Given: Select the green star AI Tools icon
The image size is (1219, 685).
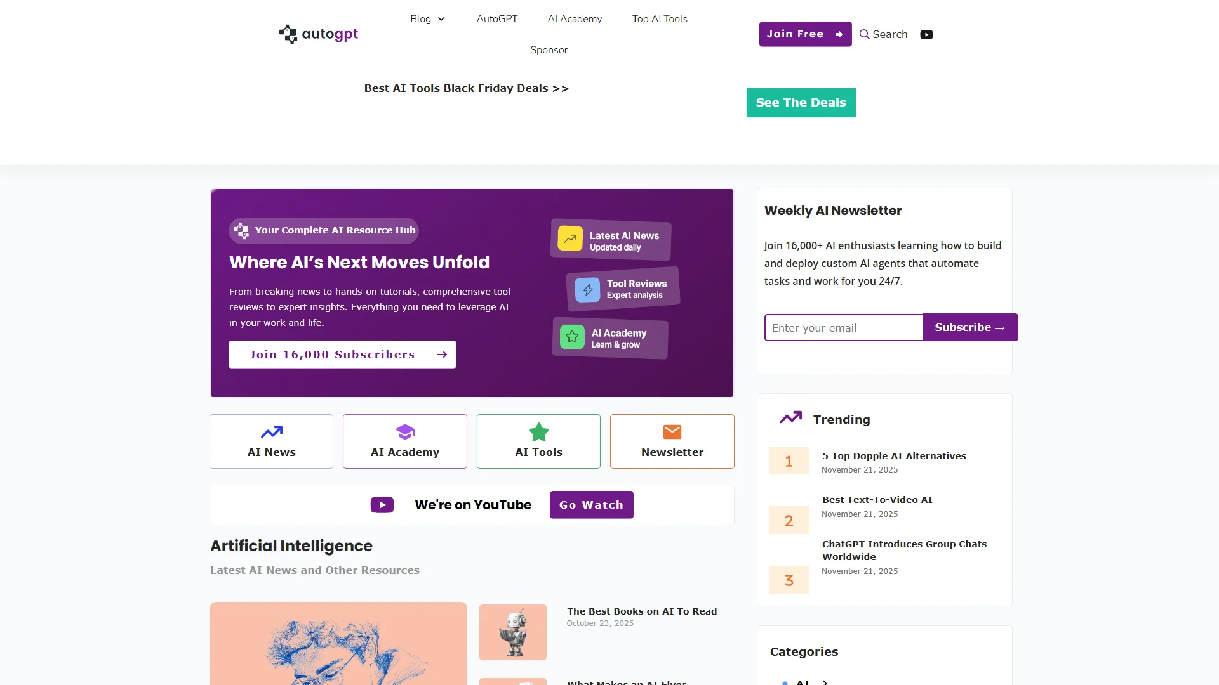Looking at the screenshot, I should (x=538, y=431).
